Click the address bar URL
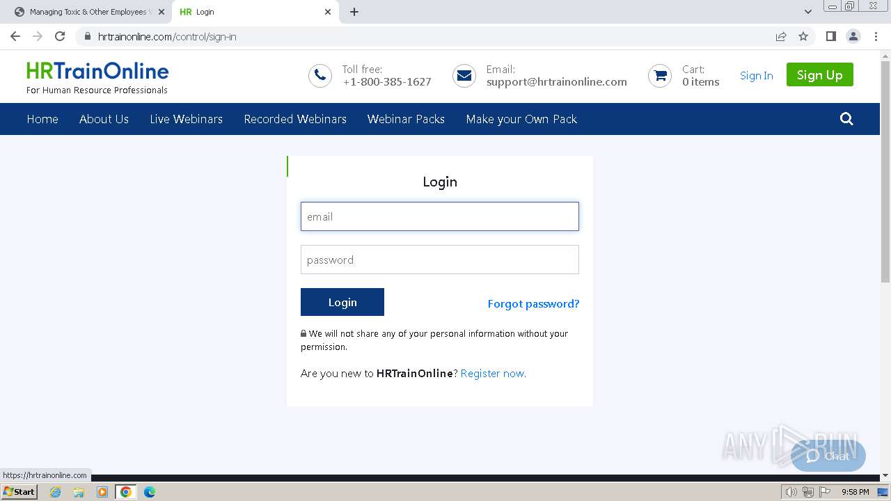Image resolution: width=891 pixels, height=501 pixels. 167,36
